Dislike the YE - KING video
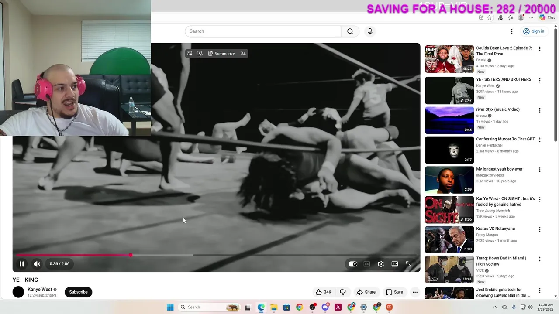559x314 pixels. [343, 292]
